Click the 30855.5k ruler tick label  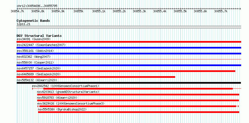click(180, 11)
